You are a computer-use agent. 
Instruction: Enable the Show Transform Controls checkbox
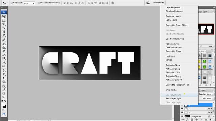pyautogui.click(x=39, y=3)
